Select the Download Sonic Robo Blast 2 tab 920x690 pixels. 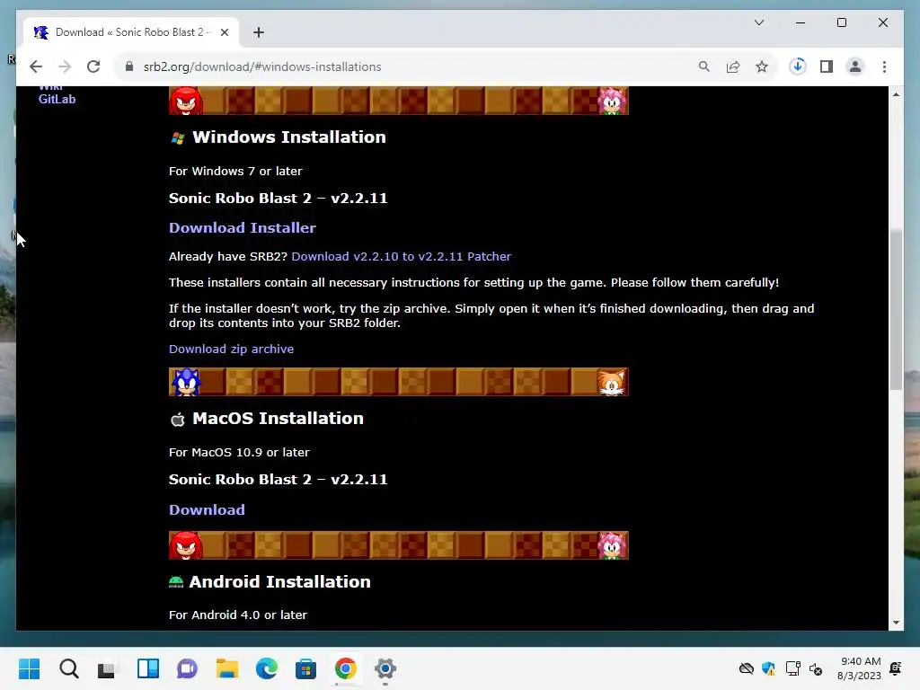(131, 32)
